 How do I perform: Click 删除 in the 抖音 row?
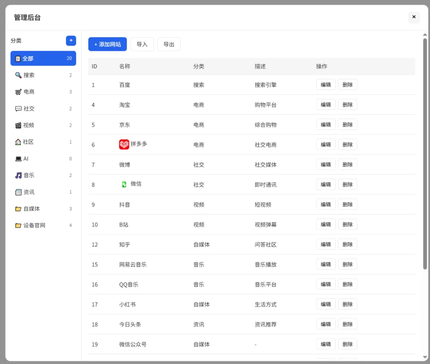pyautogui.click(x=348, y=204)
